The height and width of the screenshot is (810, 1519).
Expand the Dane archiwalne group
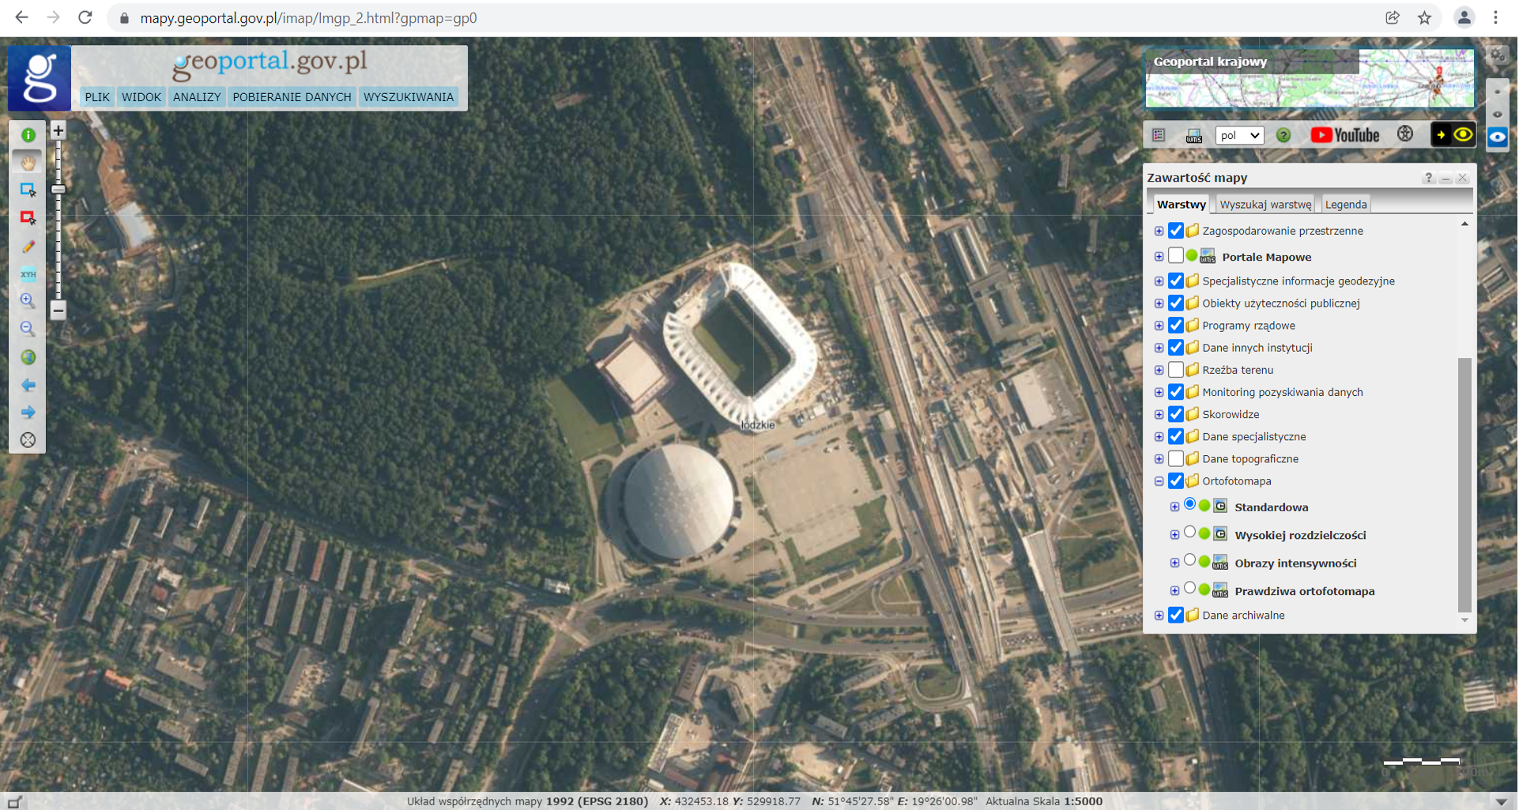[x=1159, y=616]
